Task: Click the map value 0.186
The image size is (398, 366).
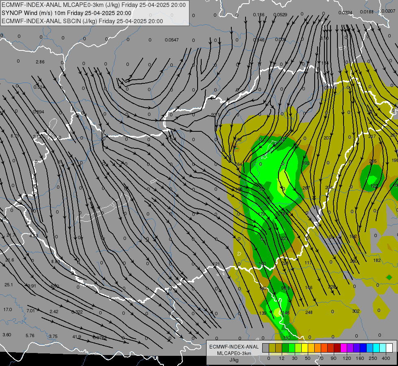Action: (259, 15)
